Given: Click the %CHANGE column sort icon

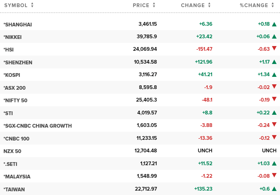Looking at the screenshot, I should [272, 5].
